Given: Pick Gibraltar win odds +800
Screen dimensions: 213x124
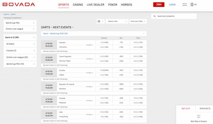Looking at the screenshot, I should [121, 89].
